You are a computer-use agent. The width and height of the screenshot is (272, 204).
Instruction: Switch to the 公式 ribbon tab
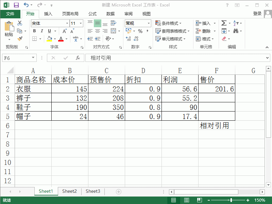point(92,14)
